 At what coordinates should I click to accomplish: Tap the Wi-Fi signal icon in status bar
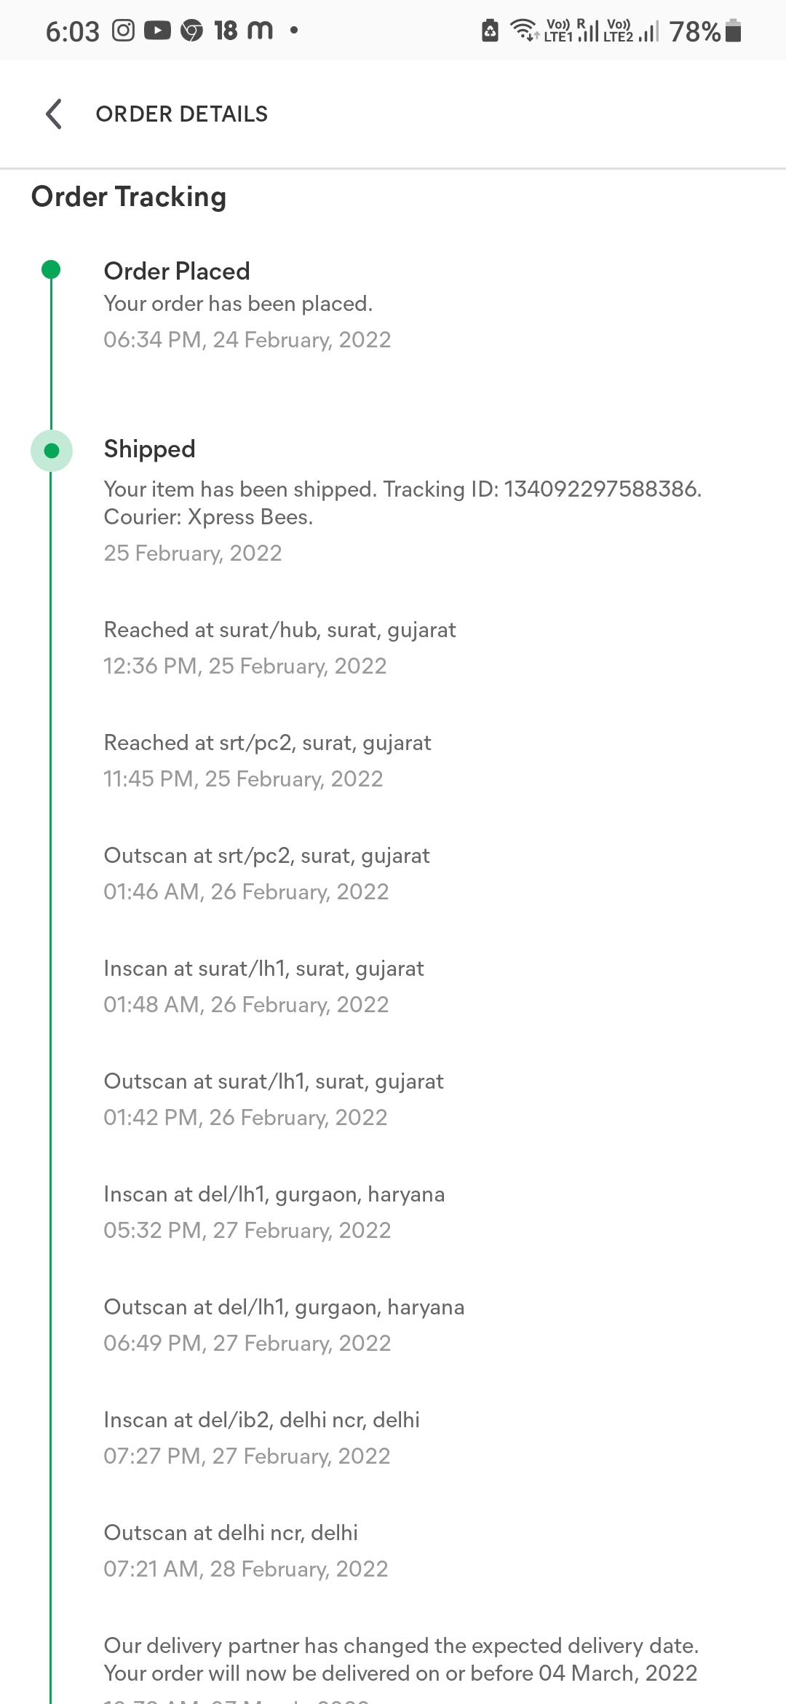(x=523, y=30)
